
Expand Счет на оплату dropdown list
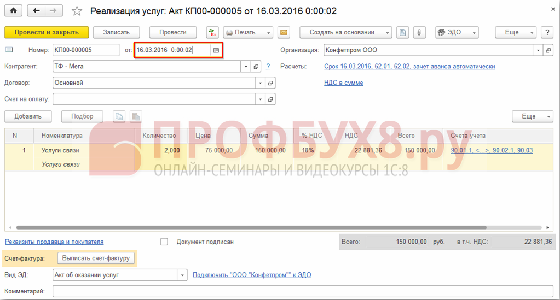[261, 99]
